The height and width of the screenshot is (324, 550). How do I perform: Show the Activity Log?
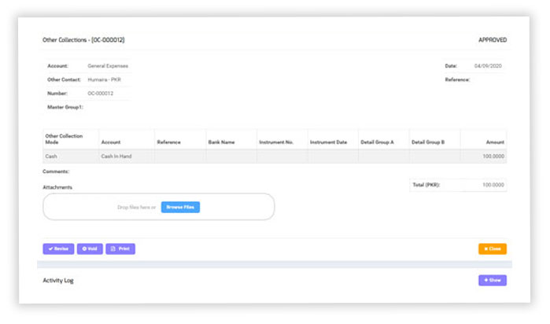click(x=492, y=280)
